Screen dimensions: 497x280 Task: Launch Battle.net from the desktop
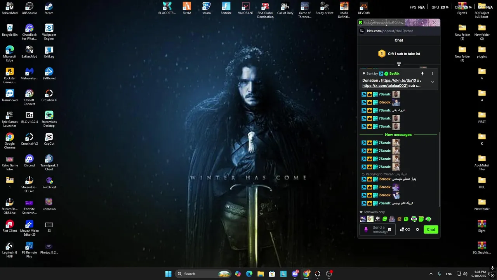[49, 73]
